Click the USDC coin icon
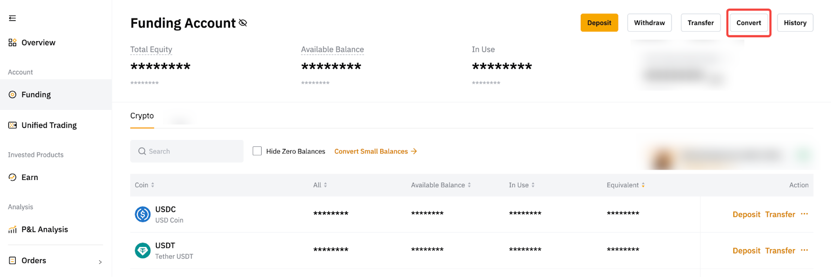Viewport: 831px width, 277px height. point(142,214)
